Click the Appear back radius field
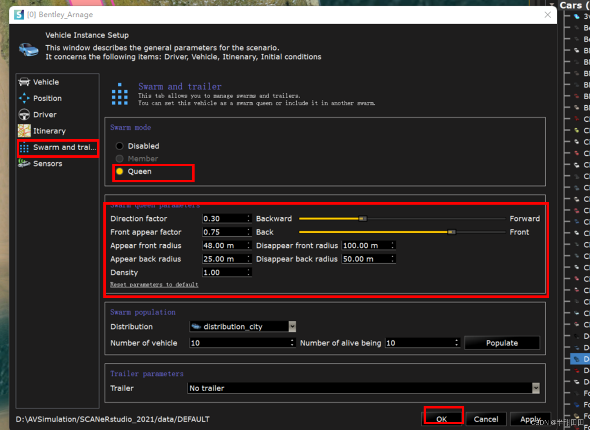The width and height of the screenshot is (590, 430). (227, 259)
